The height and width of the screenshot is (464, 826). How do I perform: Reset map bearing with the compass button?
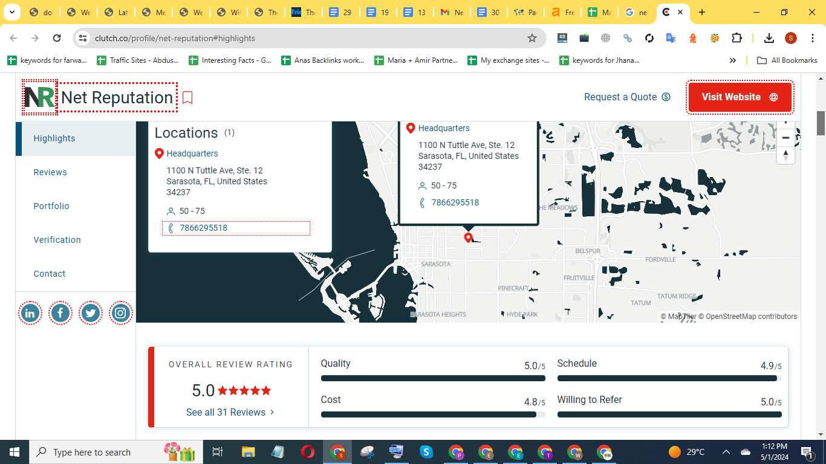[785, 155]
